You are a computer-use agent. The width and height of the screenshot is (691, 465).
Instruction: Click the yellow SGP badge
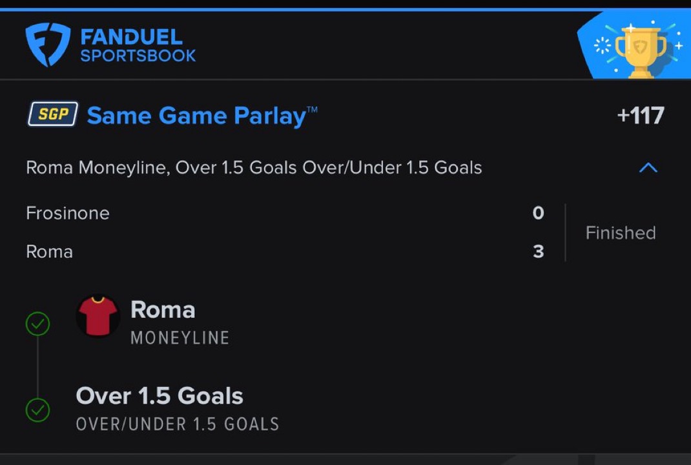click(x=52, y=116)
